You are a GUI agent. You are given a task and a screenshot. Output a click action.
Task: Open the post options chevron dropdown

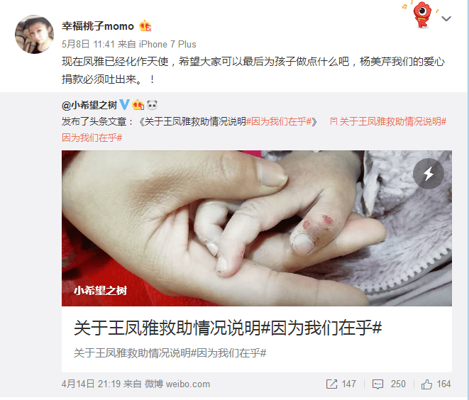pyautogui.click(x=446, y=19)
